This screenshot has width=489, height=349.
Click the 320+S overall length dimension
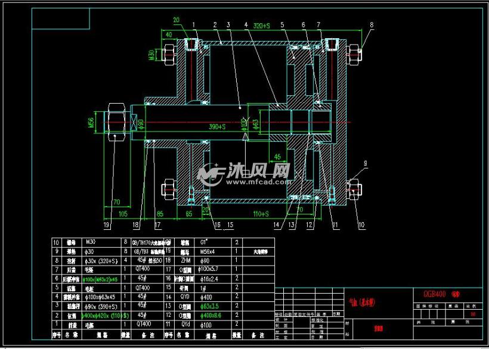tap(261, 26)
